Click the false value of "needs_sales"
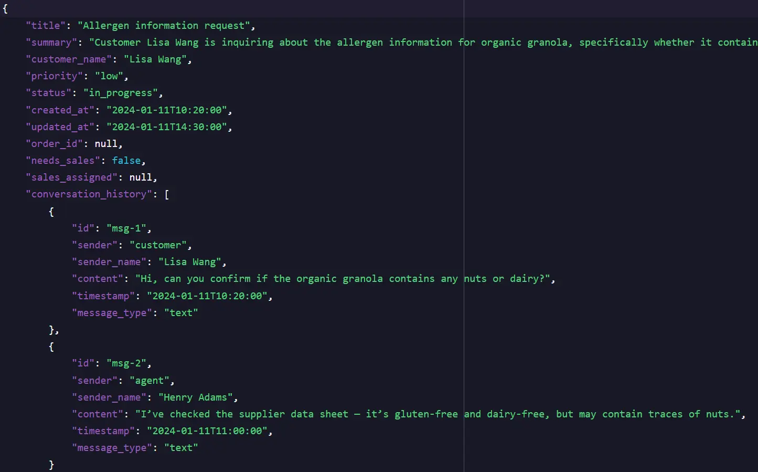Image resolution: width=758 pixels, height=472 pixels. click(126, 161)
